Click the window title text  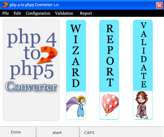point(34,5)
